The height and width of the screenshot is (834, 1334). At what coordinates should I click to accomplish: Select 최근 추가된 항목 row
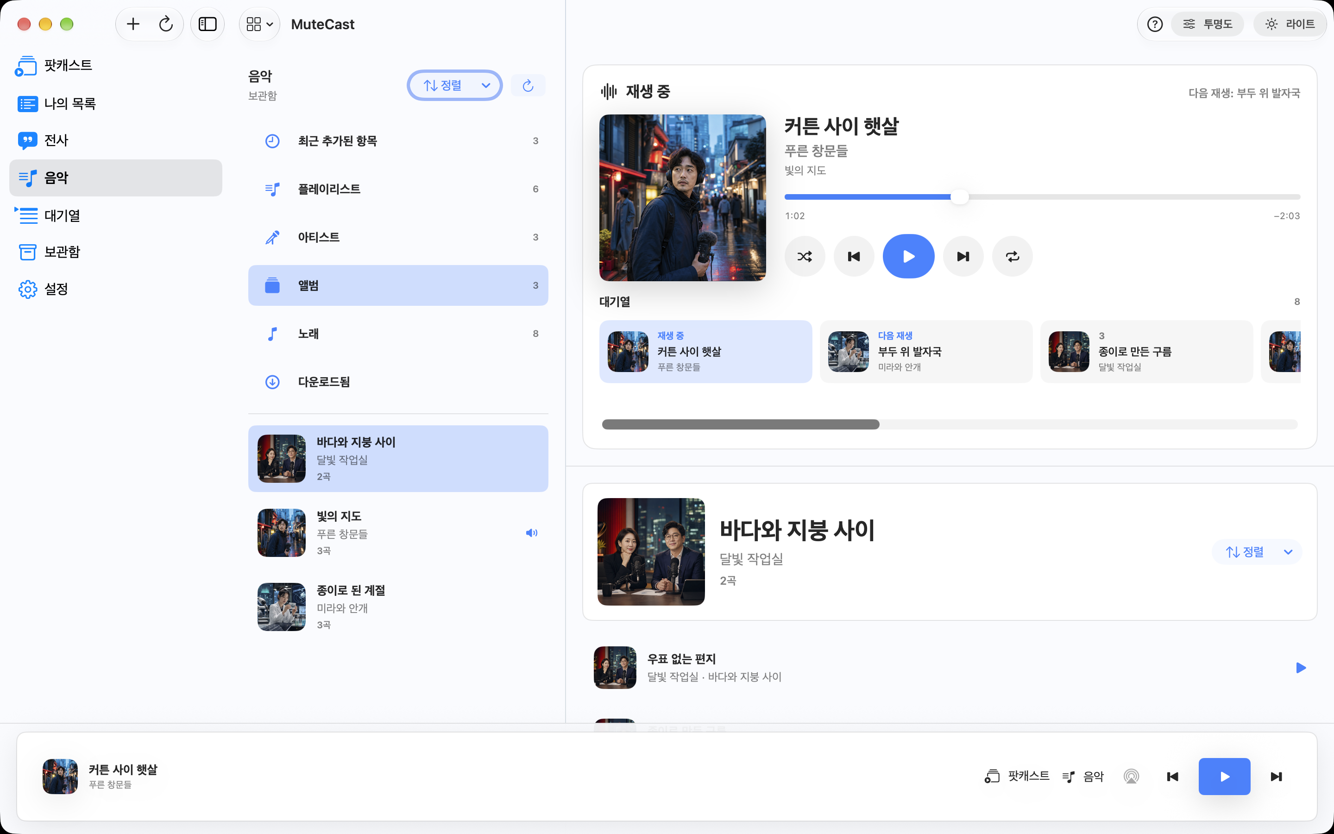coord(398,141)
